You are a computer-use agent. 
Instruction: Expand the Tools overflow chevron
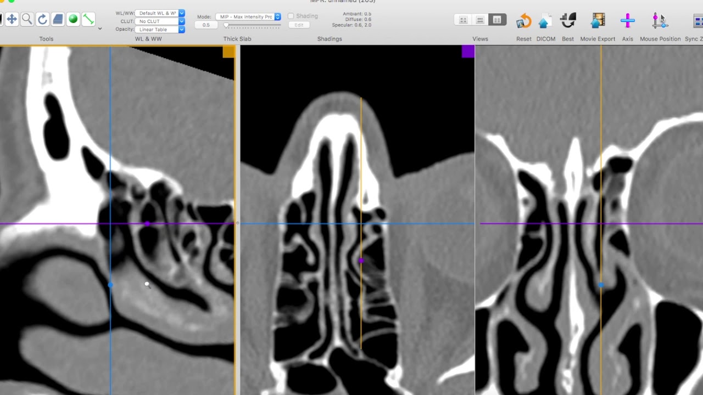tap(99, 29)
